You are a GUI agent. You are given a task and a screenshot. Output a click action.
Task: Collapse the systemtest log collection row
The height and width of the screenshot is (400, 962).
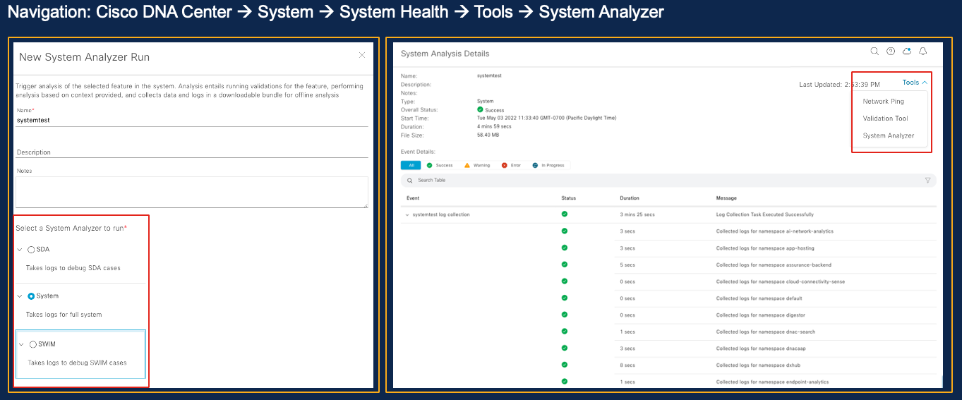click(x=407, y=214)
